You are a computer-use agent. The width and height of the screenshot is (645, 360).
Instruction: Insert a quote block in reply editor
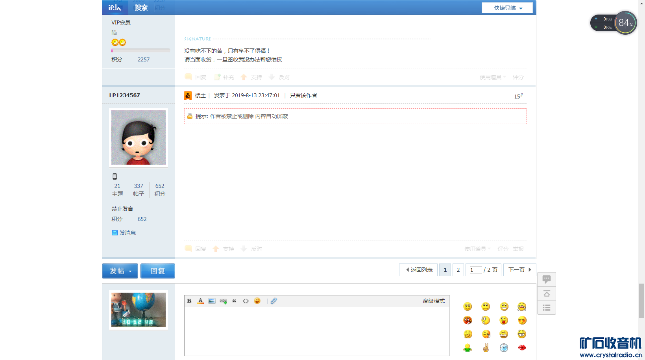pos(234,301)
